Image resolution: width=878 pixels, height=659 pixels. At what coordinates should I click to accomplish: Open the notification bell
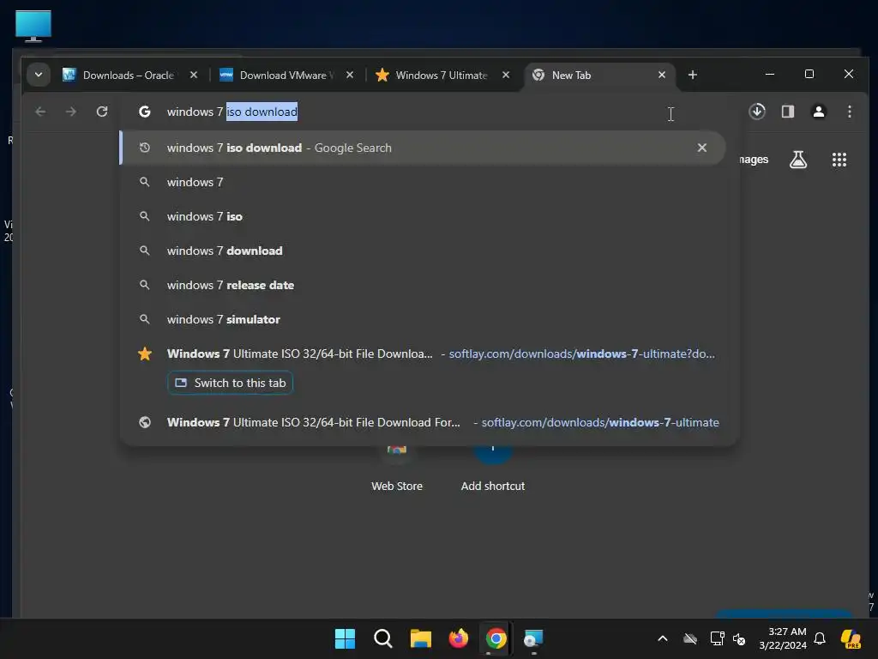[x=820, y=638]
